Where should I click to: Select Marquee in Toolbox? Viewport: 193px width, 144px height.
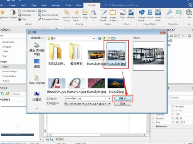pos(7,47)
